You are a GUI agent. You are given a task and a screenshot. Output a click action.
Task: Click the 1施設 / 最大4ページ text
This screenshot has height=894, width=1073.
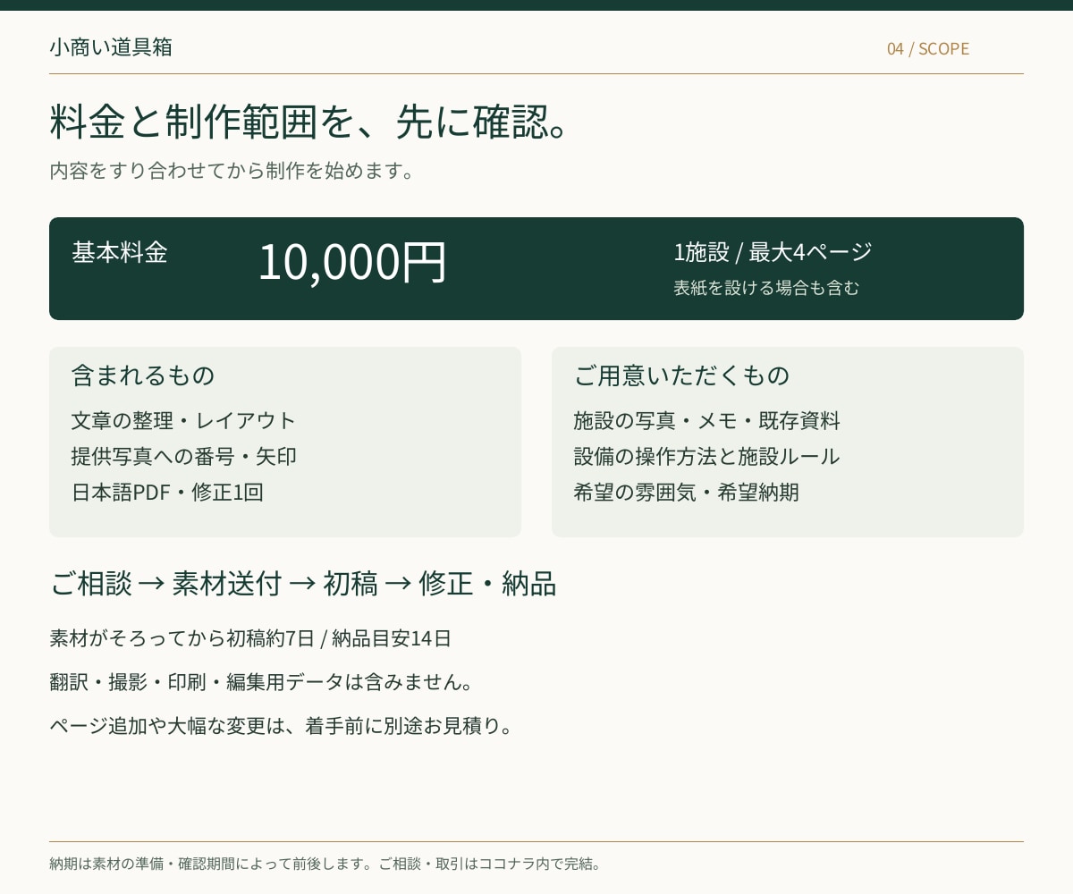(773, 252)
